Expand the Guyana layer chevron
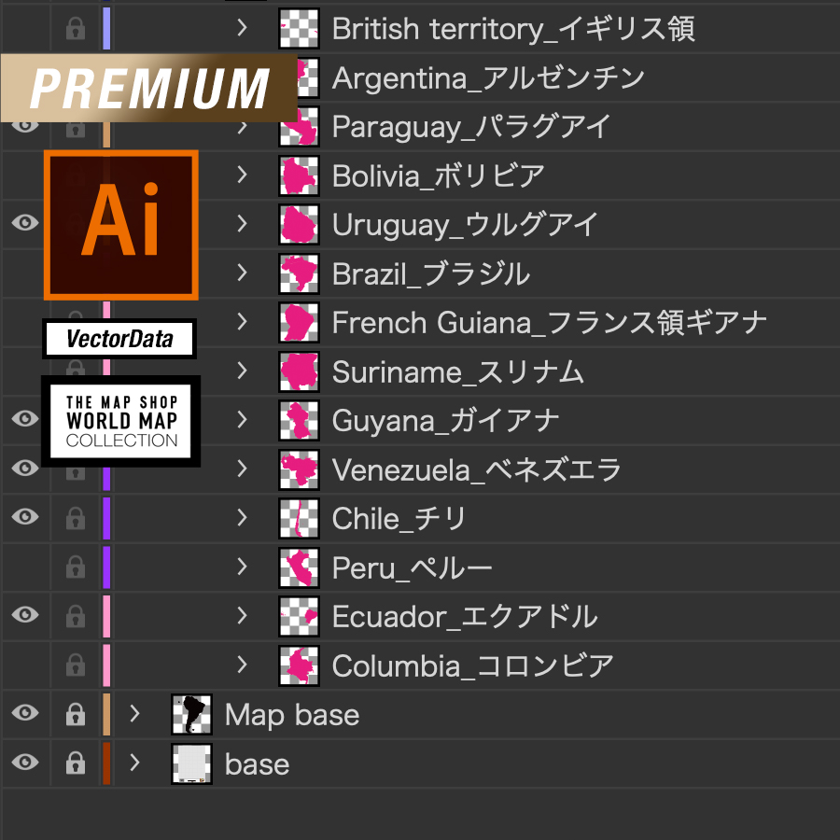Viewport: 840px width, 840px height. pos(242,419)
